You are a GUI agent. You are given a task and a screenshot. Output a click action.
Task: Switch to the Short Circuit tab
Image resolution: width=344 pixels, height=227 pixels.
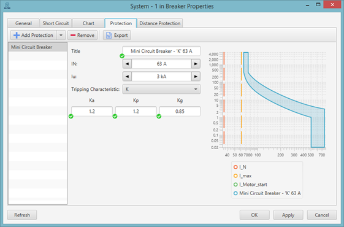[x=56, y=23]
